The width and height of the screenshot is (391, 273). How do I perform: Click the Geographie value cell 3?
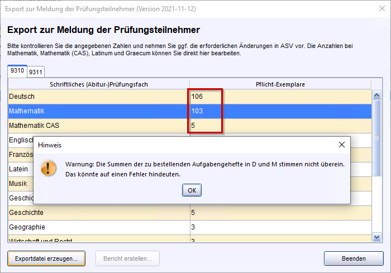point(281,227)
